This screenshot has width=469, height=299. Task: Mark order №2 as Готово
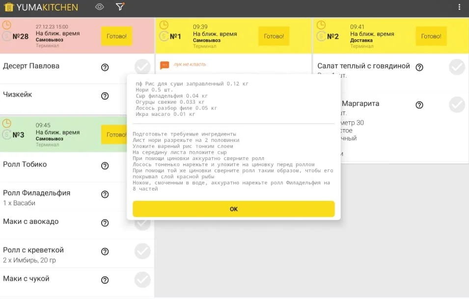coord(431,36)
